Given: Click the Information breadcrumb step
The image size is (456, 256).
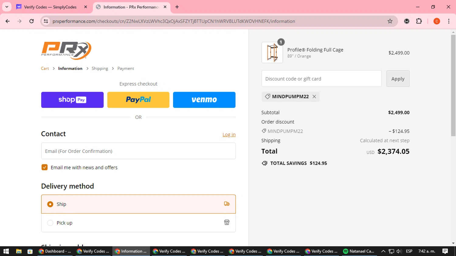Looking at the screenshot, I should (70, 69).
